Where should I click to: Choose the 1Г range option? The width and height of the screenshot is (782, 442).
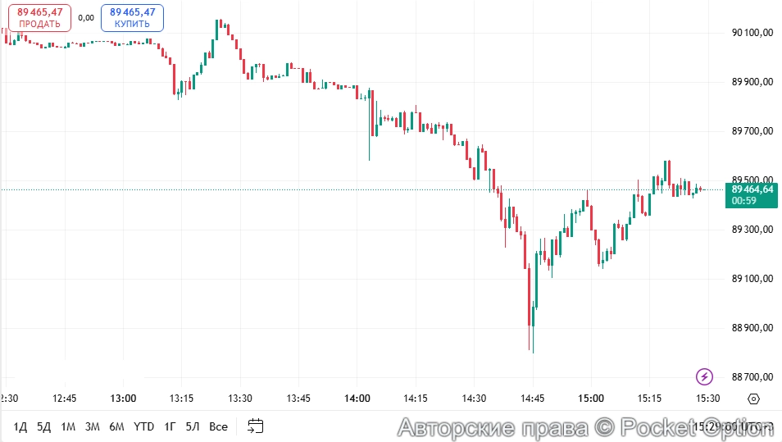tap(170, 426)
